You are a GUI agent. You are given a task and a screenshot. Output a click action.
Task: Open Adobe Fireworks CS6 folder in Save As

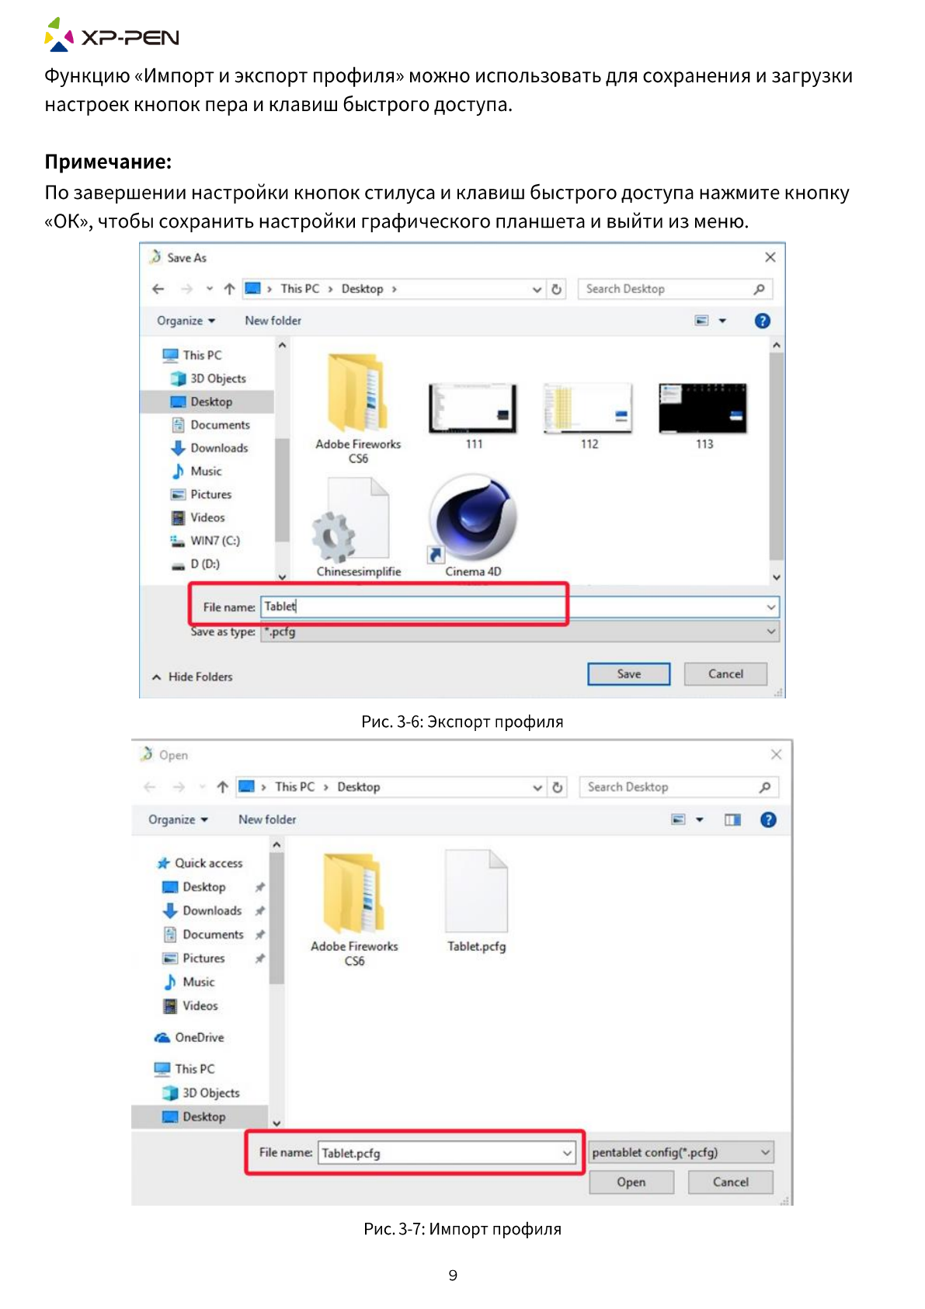click(x=357, y=395)
